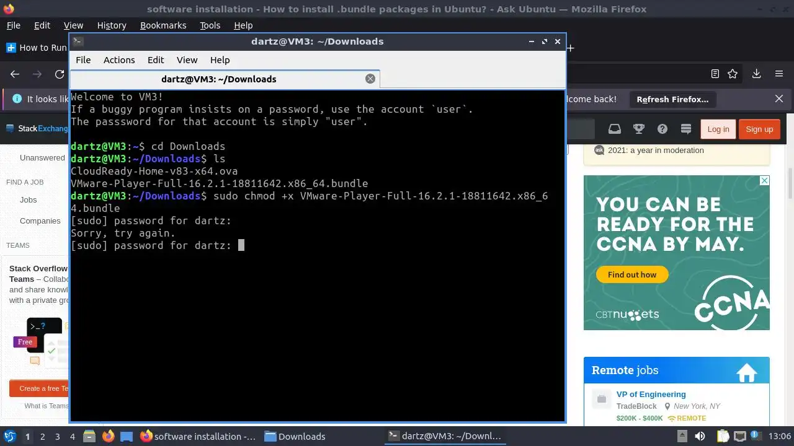Click Find out how on CCNA ad
This screenshot has width=794, height=446.
pyautogui.click(x=632, y=274)
